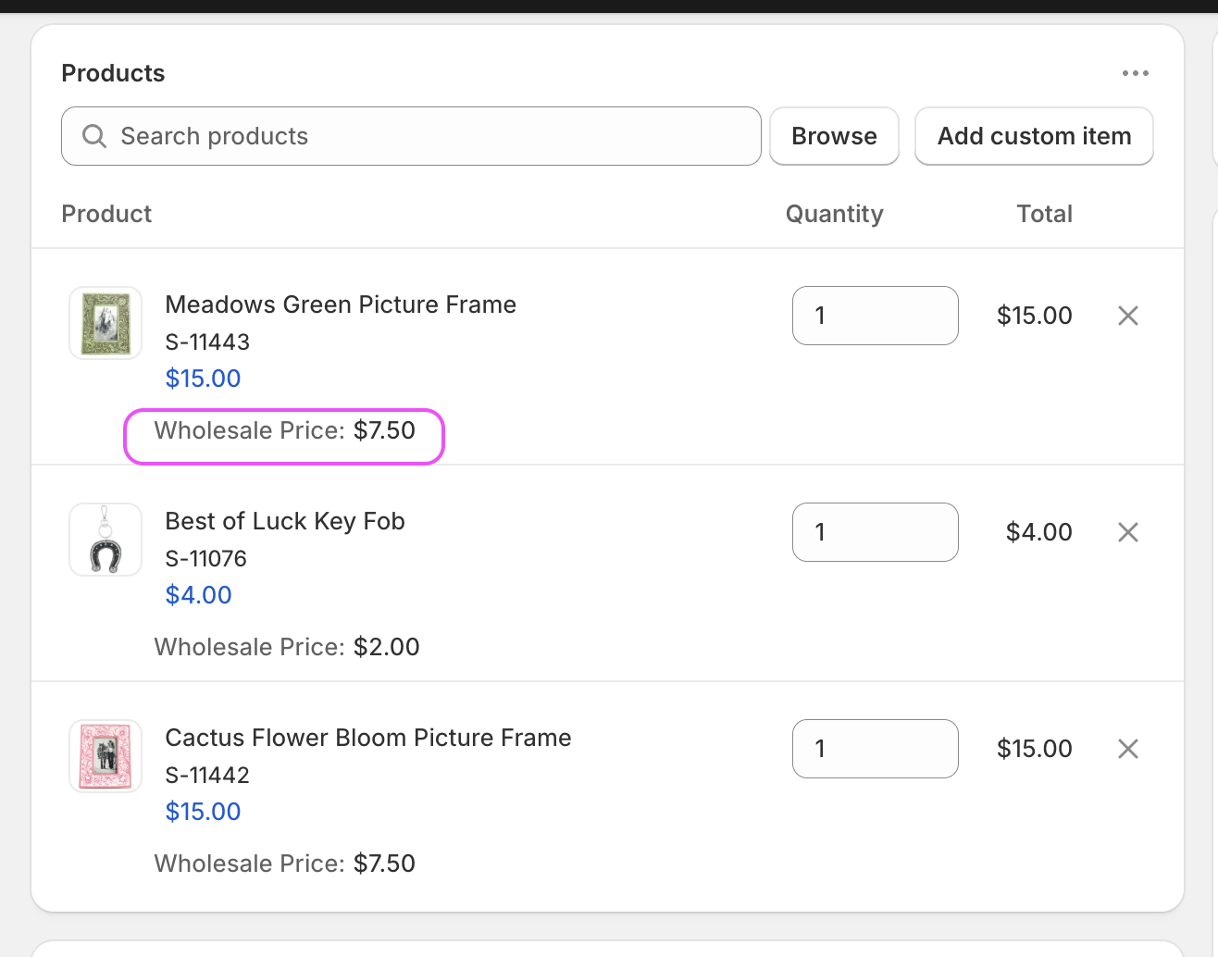Image resolution: width=1218 pixels, height=957 pixels.
Task: Open Best of Luck Key Fob product name
Action: (x=285, y=521)
